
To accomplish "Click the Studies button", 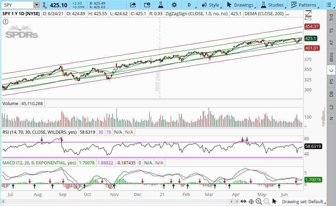I will click(x=273, y=5).
